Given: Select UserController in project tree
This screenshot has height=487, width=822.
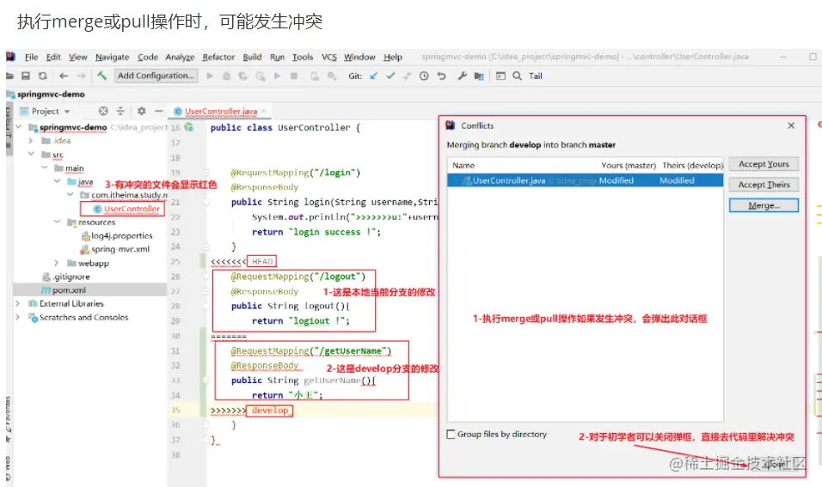Looking at the screenshot, I should click(132, 209).
